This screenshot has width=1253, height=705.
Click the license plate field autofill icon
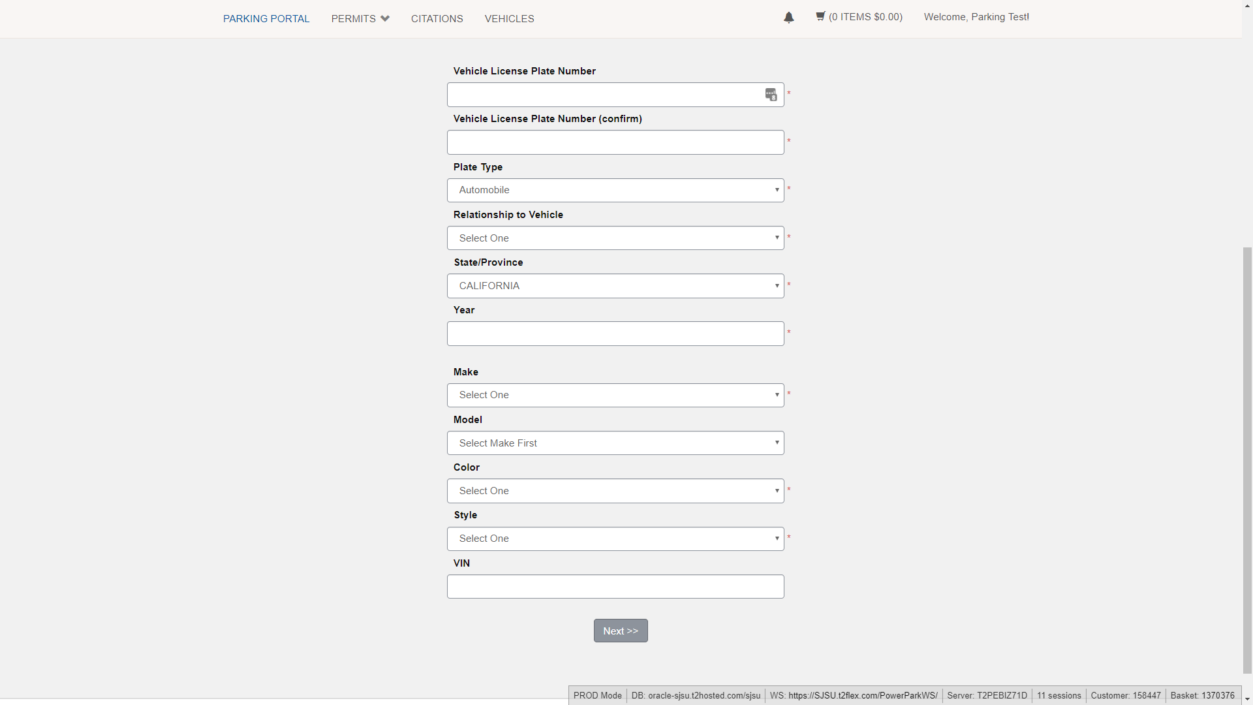771,95
